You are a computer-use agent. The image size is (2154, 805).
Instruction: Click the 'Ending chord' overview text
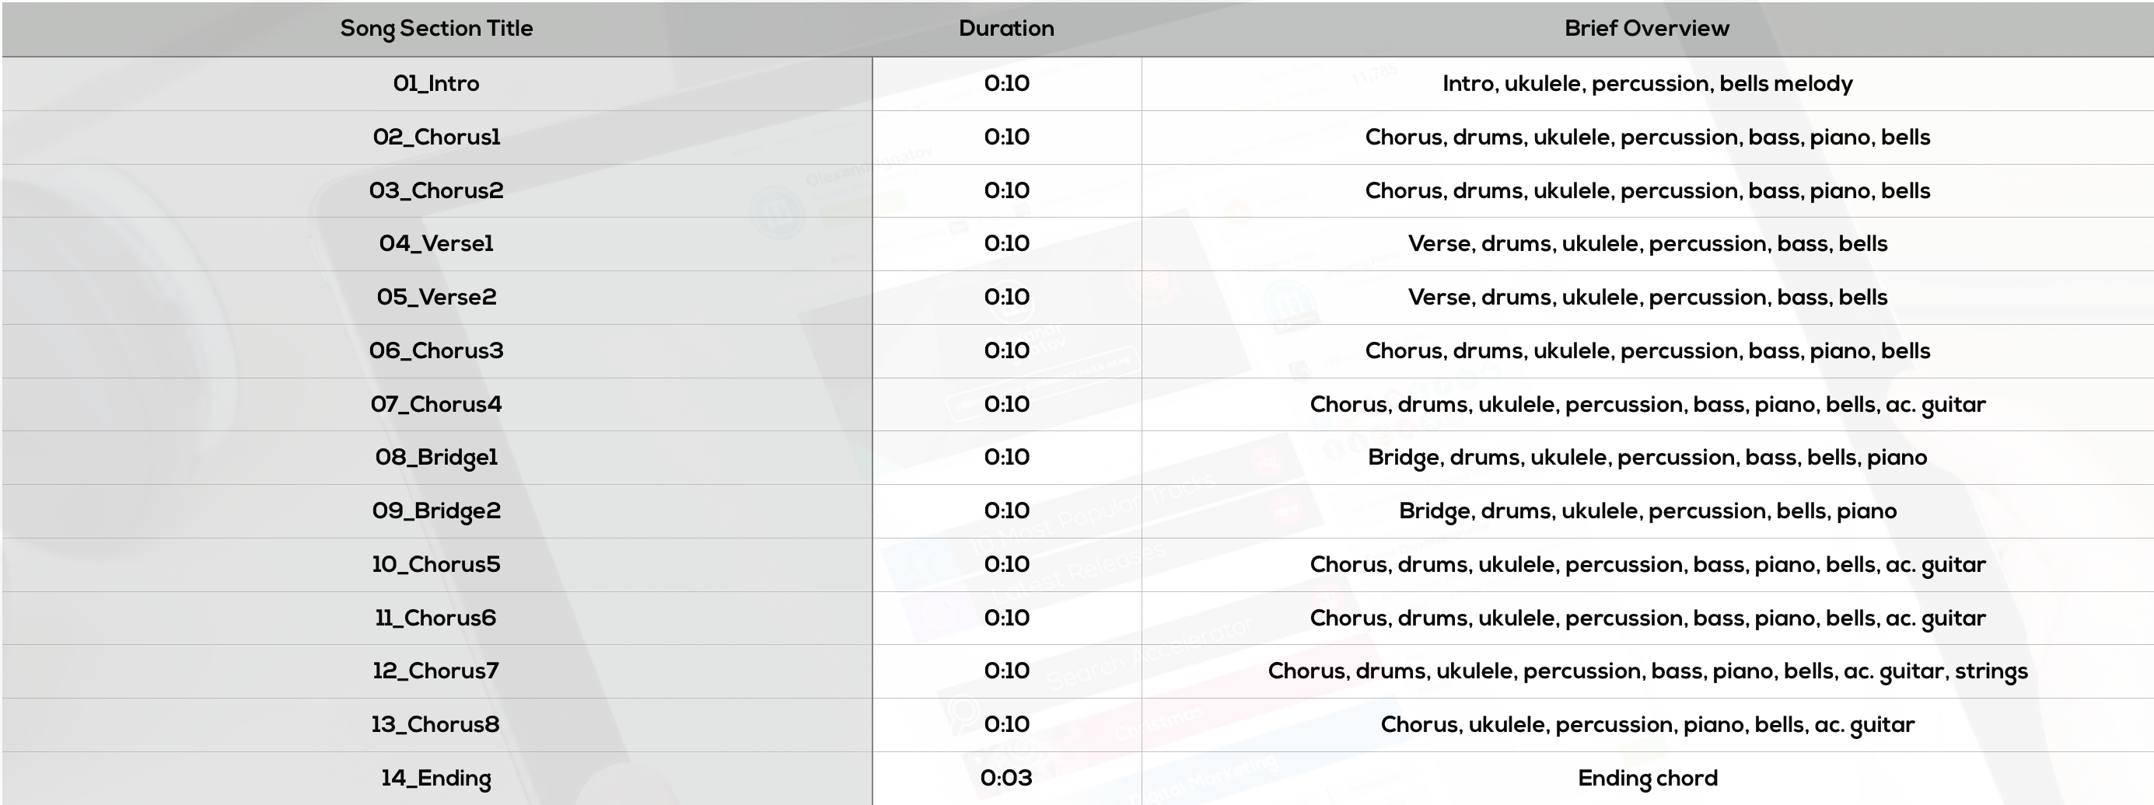point(1647,779)
